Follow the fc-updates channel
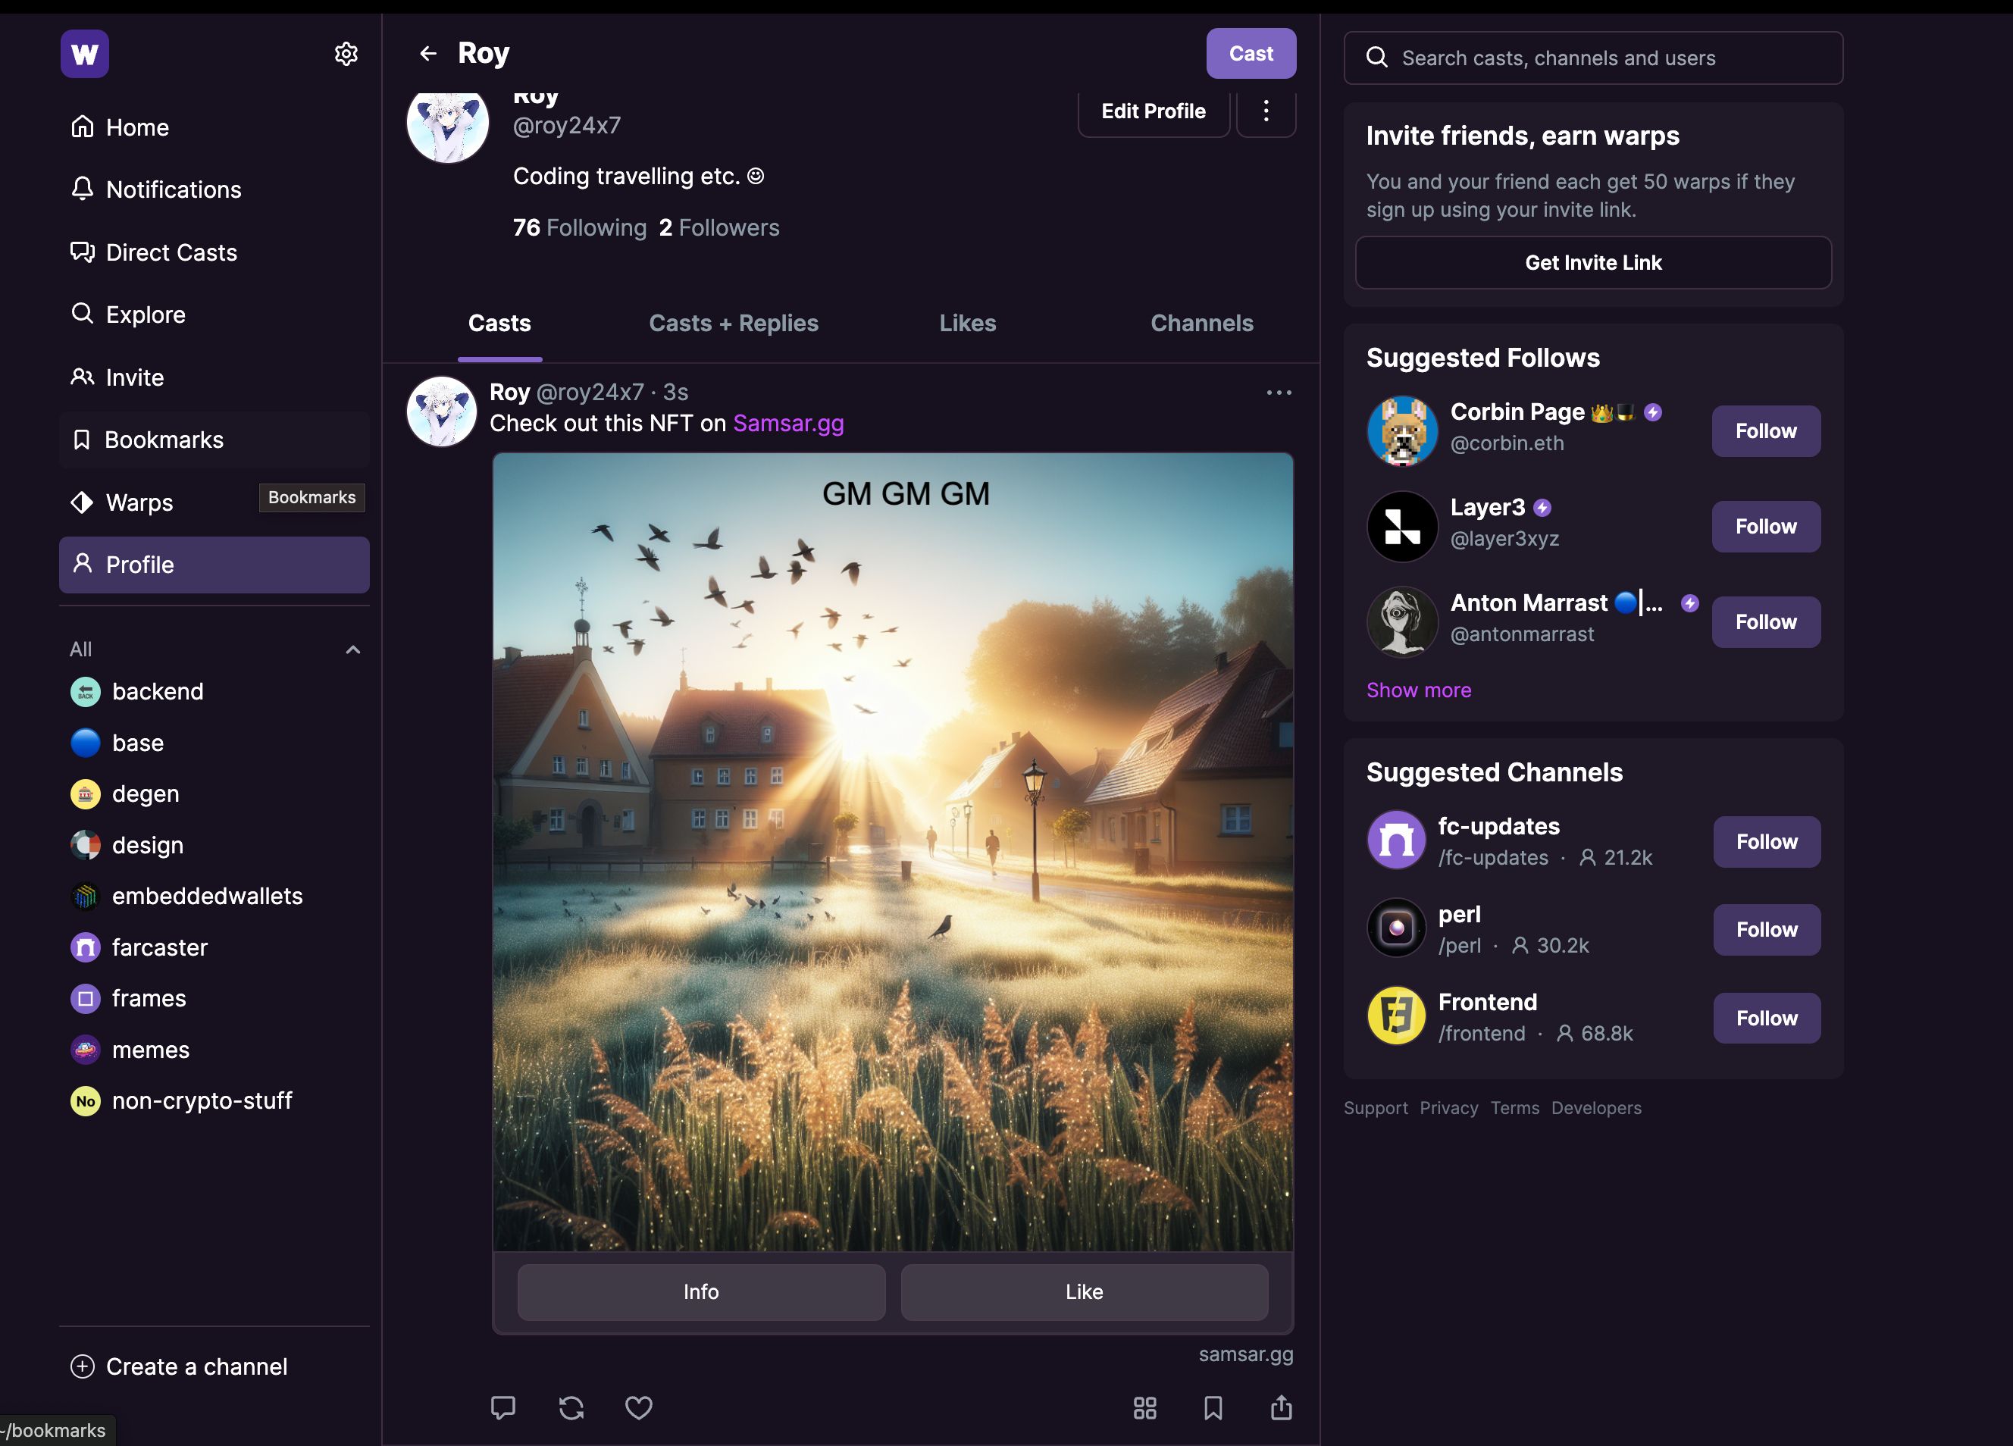Screen dimensions: 2013x1446 (1766, 841)
